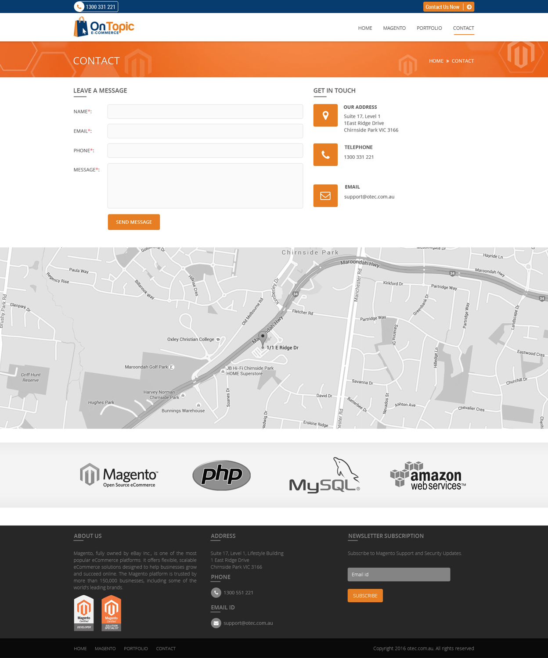Click the footer CONTACT link
The height and width of the screenshot is (658, 548).
(166, 648)
